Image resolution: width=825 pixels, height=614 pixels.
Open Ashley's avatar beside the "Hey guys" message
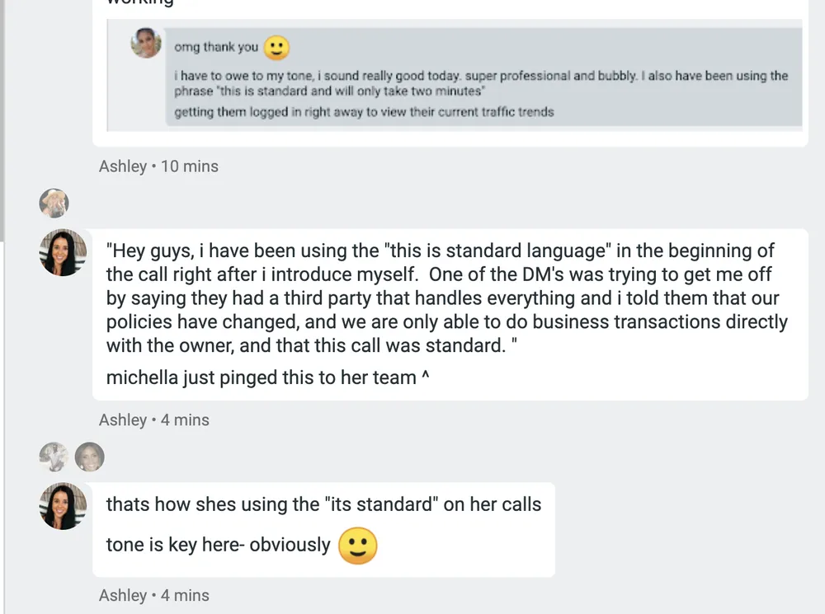point(63,253)
